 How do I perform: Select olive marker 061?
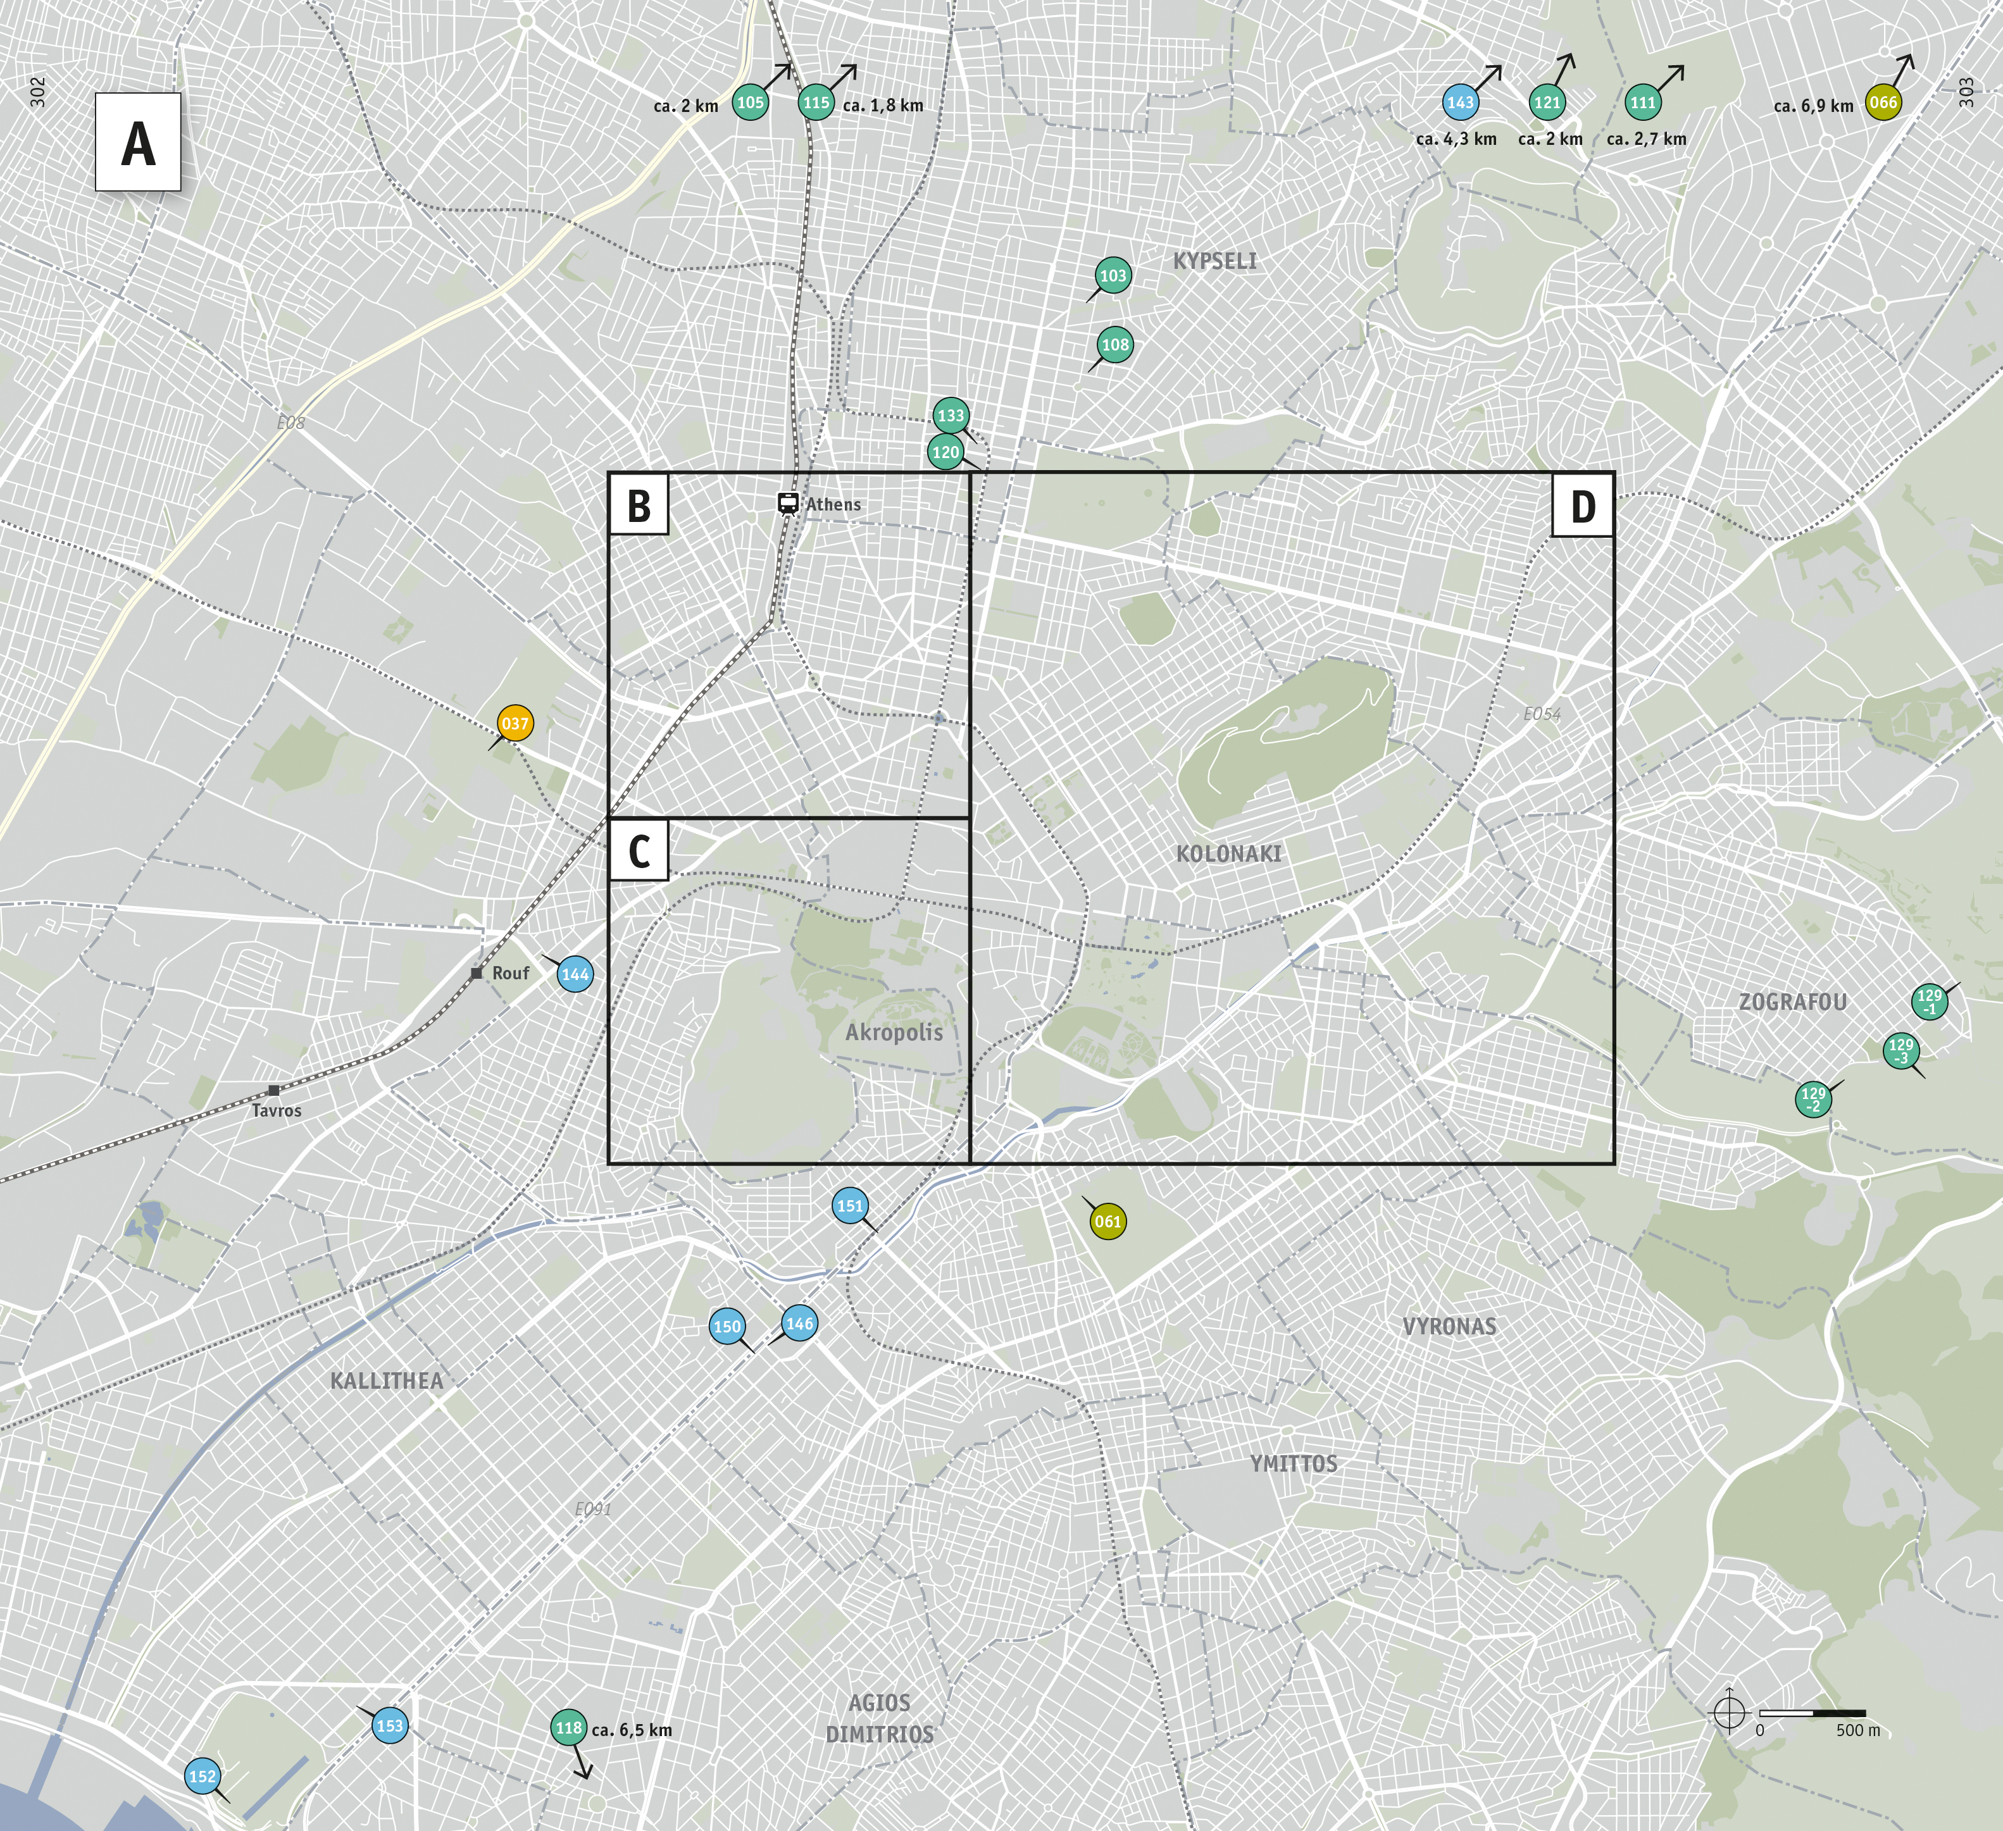pyautogui.click(x=1108, y=1222)
